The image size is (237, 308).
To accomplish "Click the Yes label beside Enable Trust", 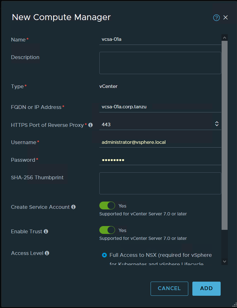I will [122, 230].
